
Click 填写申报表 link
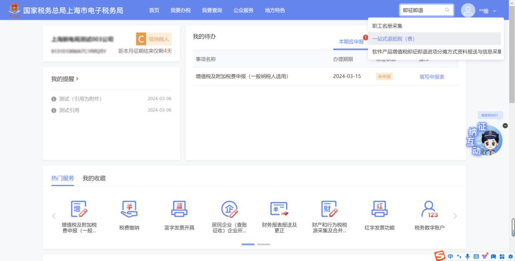[432, 76]
